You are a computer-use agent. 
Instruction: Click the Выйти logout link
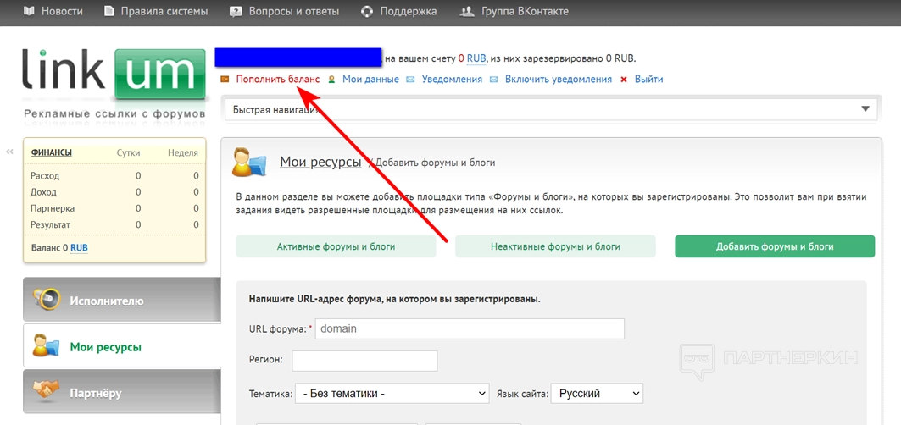(648, 80)
